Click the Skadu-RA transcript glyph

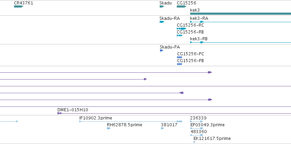coord(162,22)
